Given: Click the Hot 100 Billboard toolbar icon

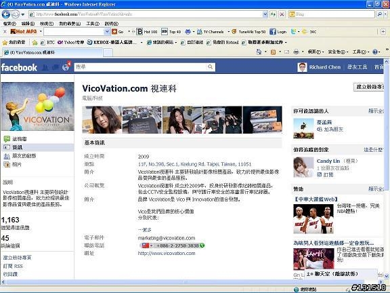Looking at the screenshot, I should (147, 32).
